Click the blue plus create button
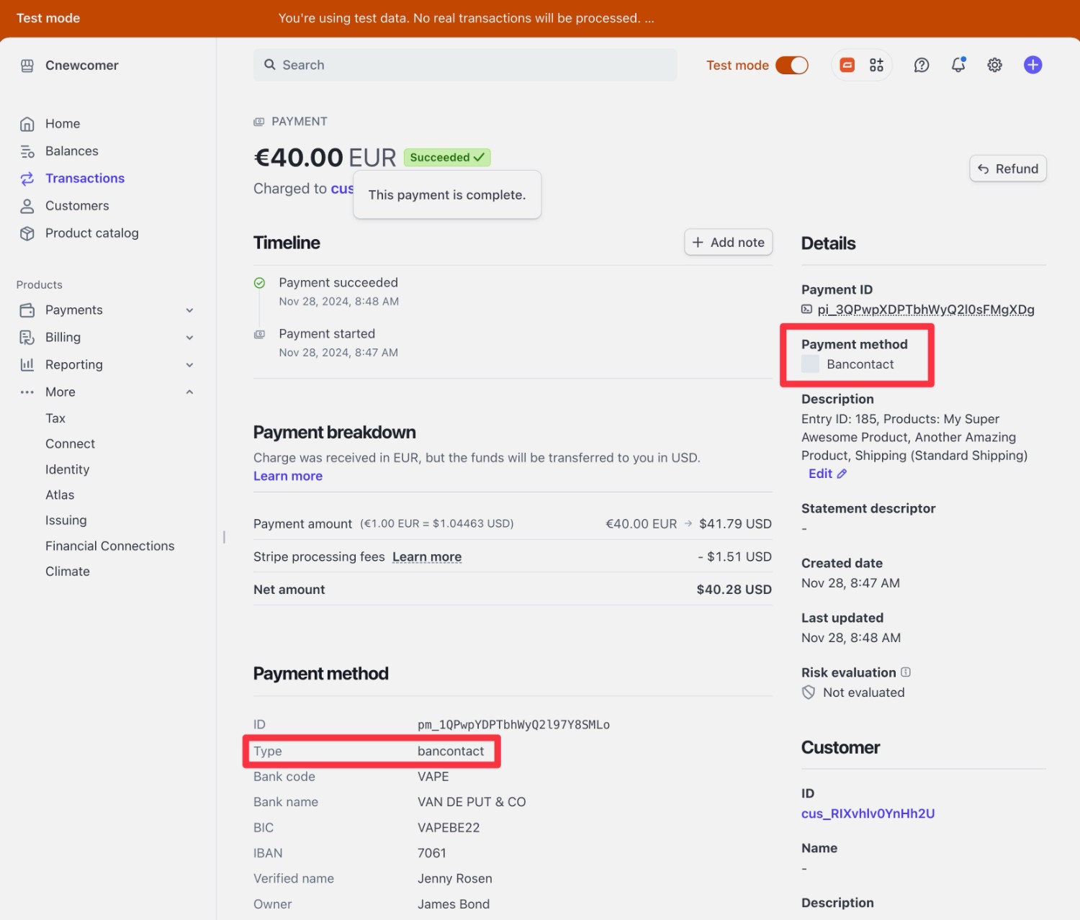The image size is (1080, 920). pos(1033,65)
